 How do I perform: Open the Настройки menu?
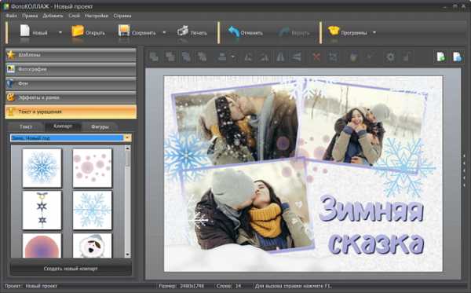[x=97, y=16]
